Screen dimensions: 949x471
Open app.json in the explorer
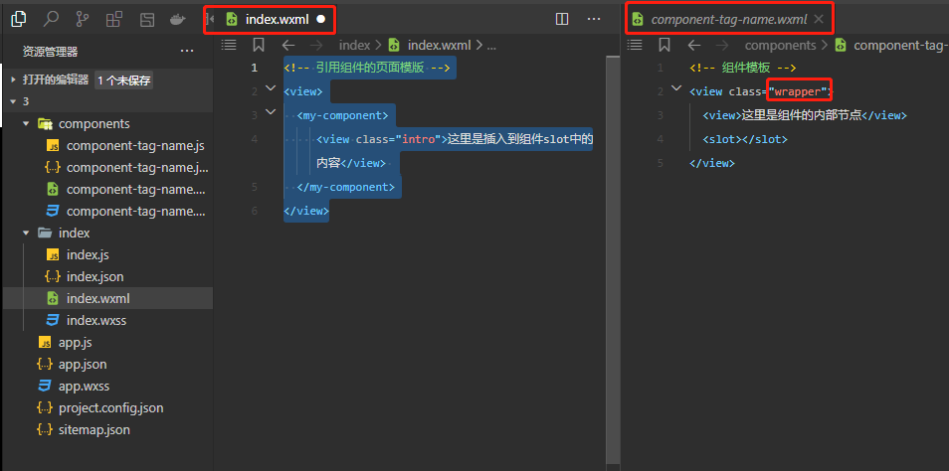(x=83, y=364)
